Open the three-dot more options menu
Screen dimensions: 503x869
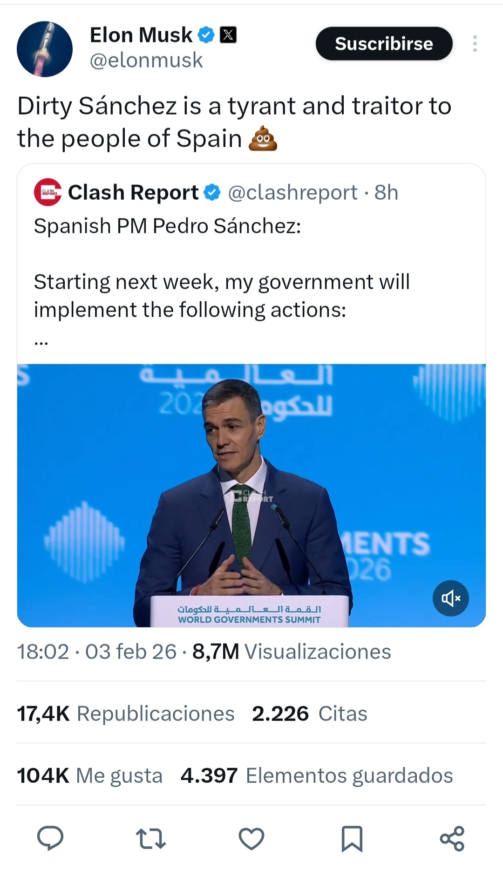coord(475,44)
